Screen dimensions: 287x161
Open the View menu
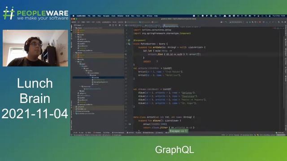[99, 16]
